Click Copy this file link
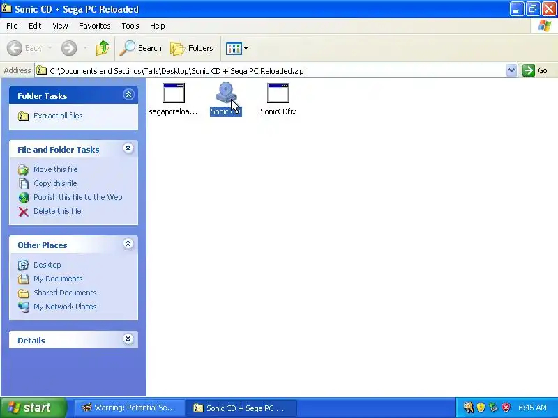This screenshot has width=558, height=418. click(55, 183)
